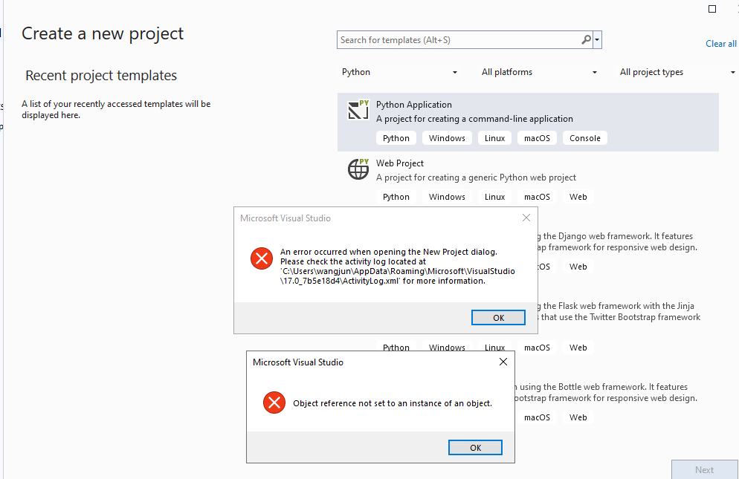
Task: Click the Bottle web framework description text
Action: pos(606,392)
